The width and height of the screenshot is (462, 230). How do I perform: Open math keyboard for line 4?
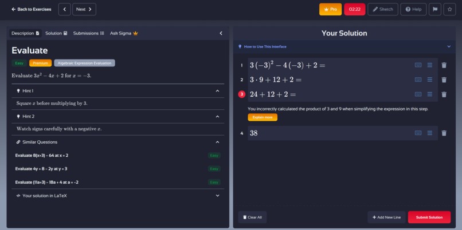pyautogui.click(x=418, y=133)
